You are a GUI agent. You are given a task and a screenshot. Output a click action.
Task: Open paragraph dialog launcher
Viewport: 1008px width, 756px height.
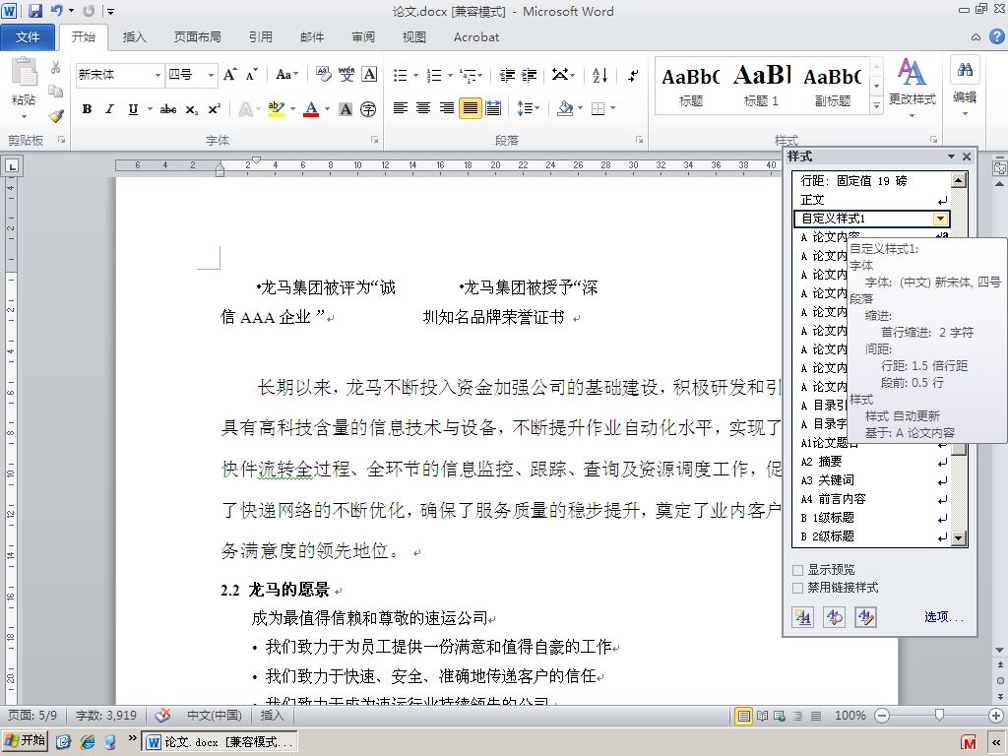pyautogui.click(x=639, y=140)
